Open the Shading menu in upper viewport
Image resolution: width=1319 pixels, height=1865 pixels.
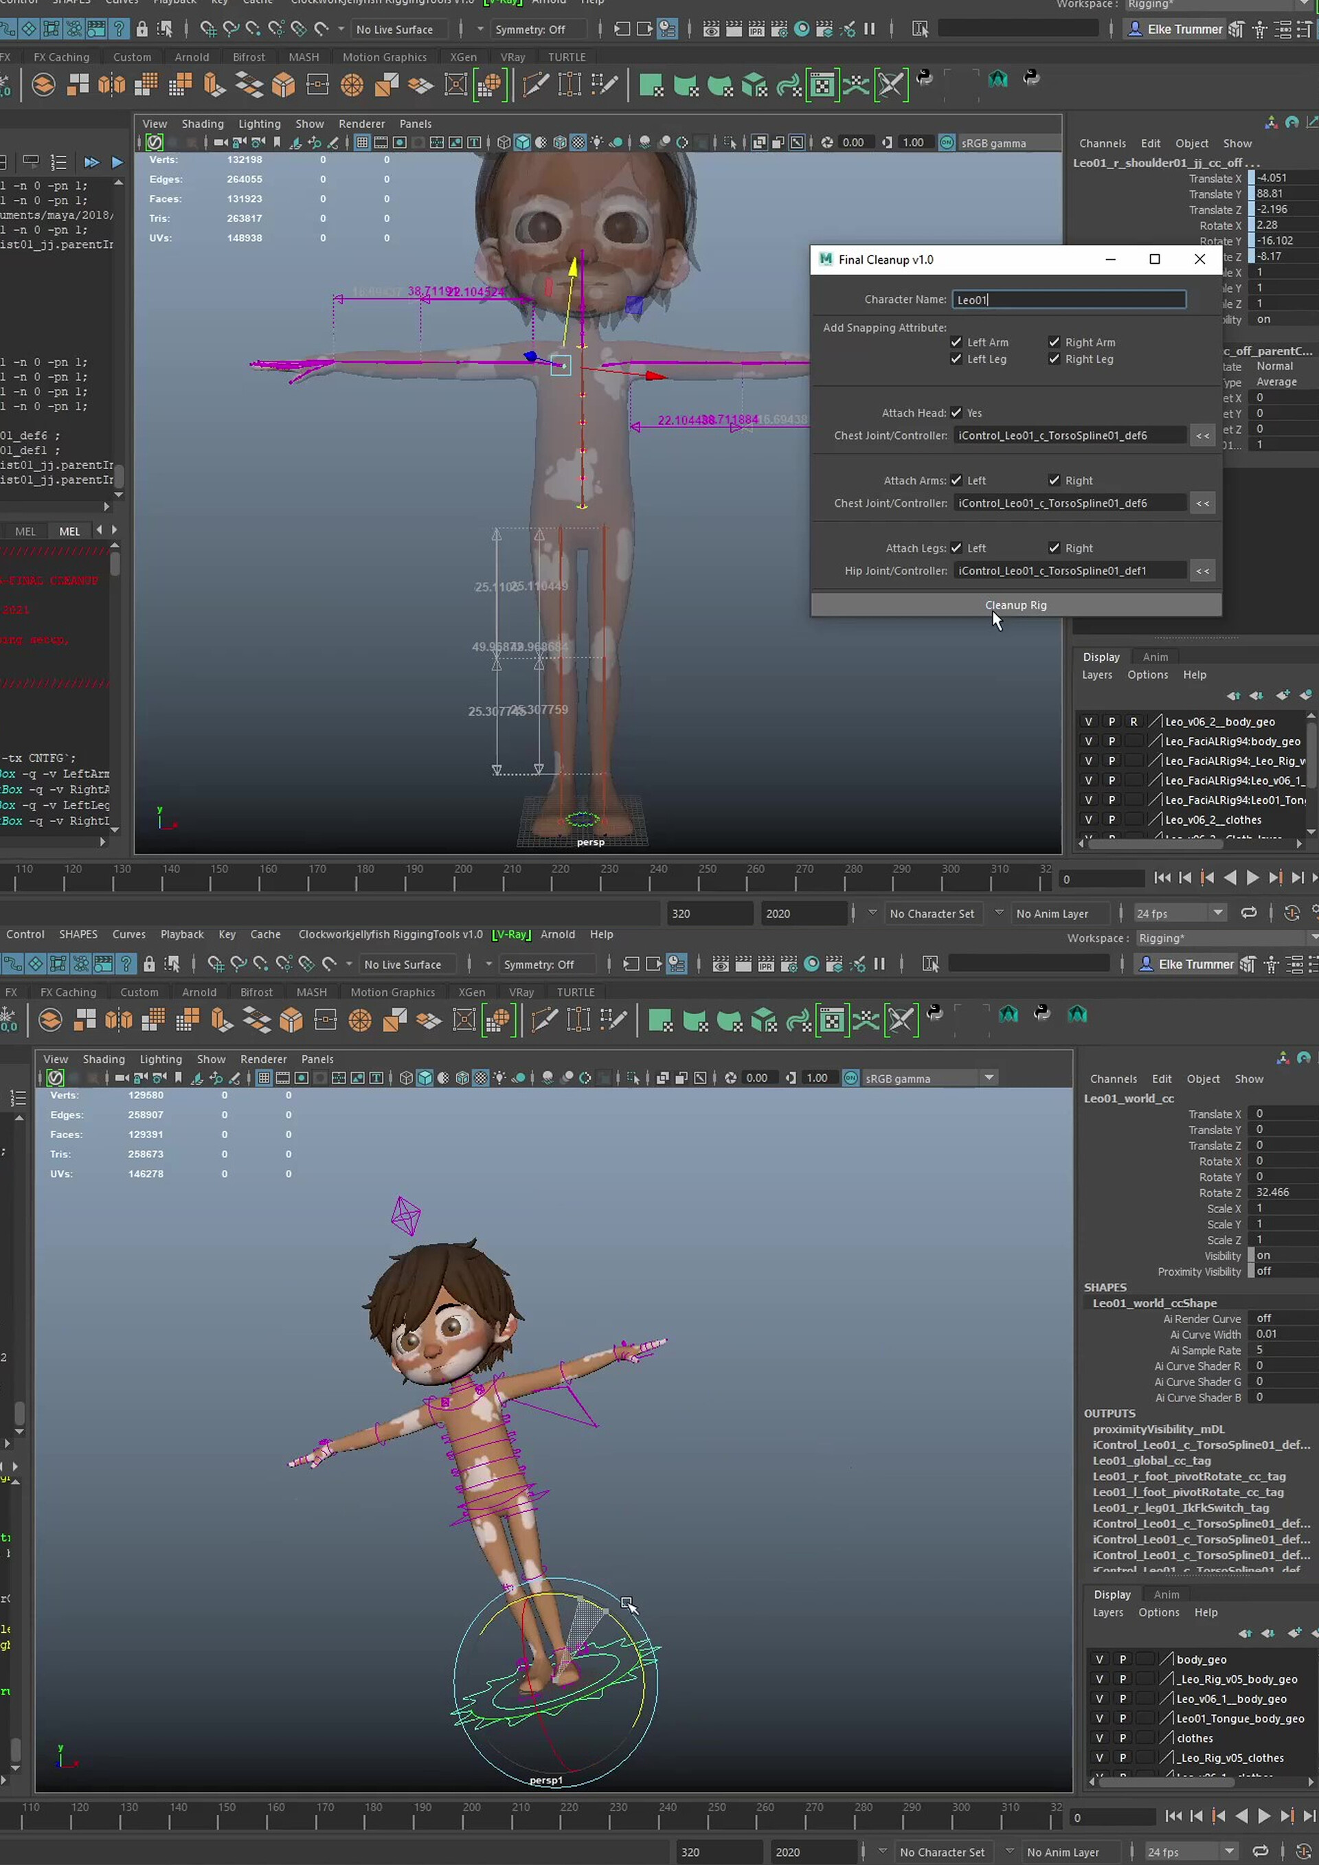pyautogui.click(x=202, y=124)
